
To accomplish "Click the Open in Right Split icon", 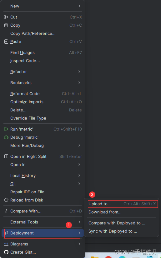I will click(x=6, y=156).
